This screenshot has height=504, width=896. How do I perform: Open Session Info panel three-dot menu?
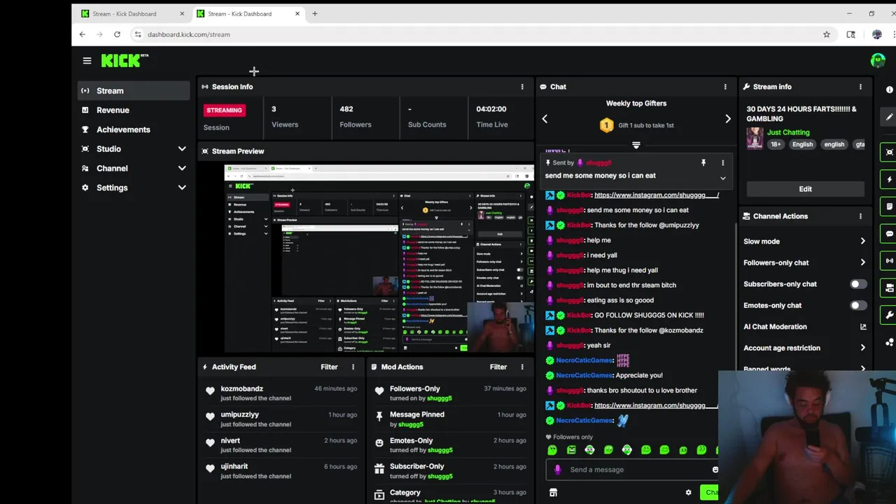point(521,87)
